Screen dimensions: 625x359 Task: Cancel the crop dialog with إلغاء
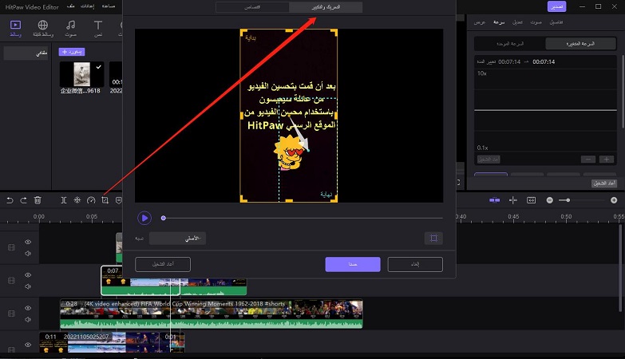[415, 264]
